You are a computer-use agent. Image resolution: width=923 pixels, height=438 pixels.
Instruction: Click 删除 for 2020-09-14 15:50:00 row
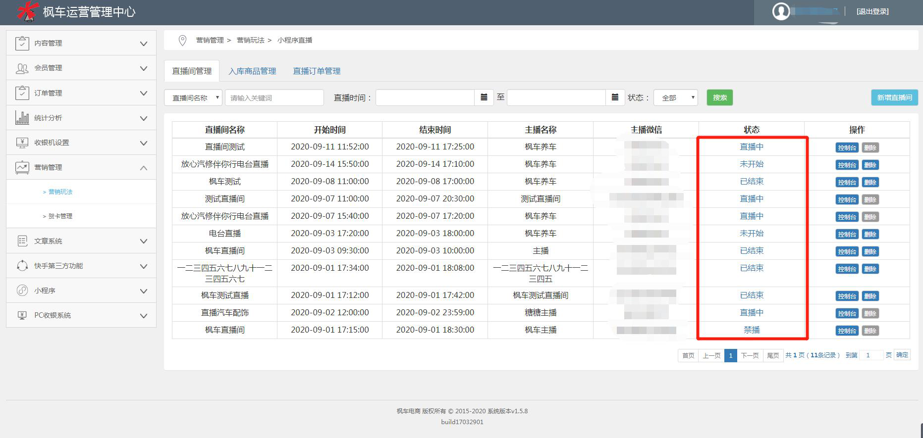click(870, 165)
